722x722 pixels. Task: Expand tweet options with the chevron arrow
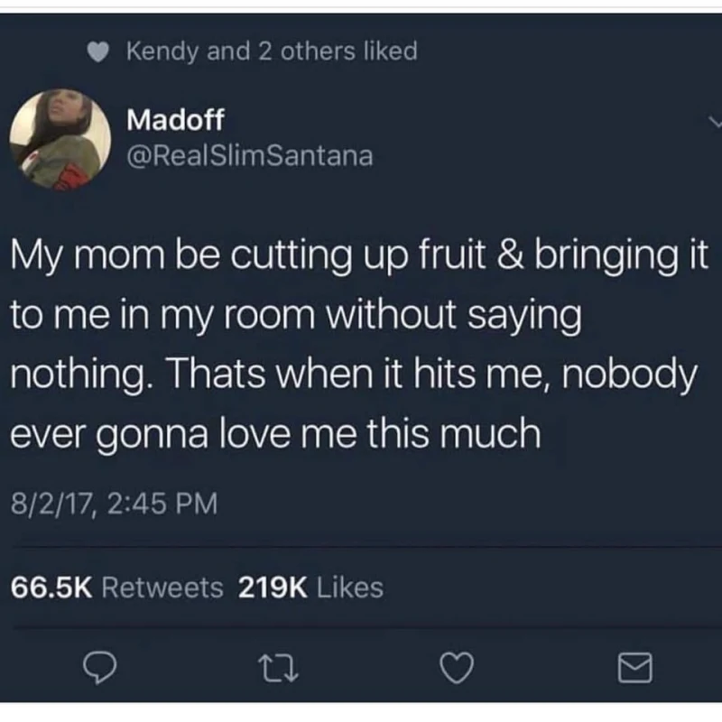point(716,122)
